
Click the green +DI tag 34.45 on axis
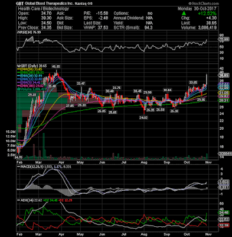click(224, 213)
